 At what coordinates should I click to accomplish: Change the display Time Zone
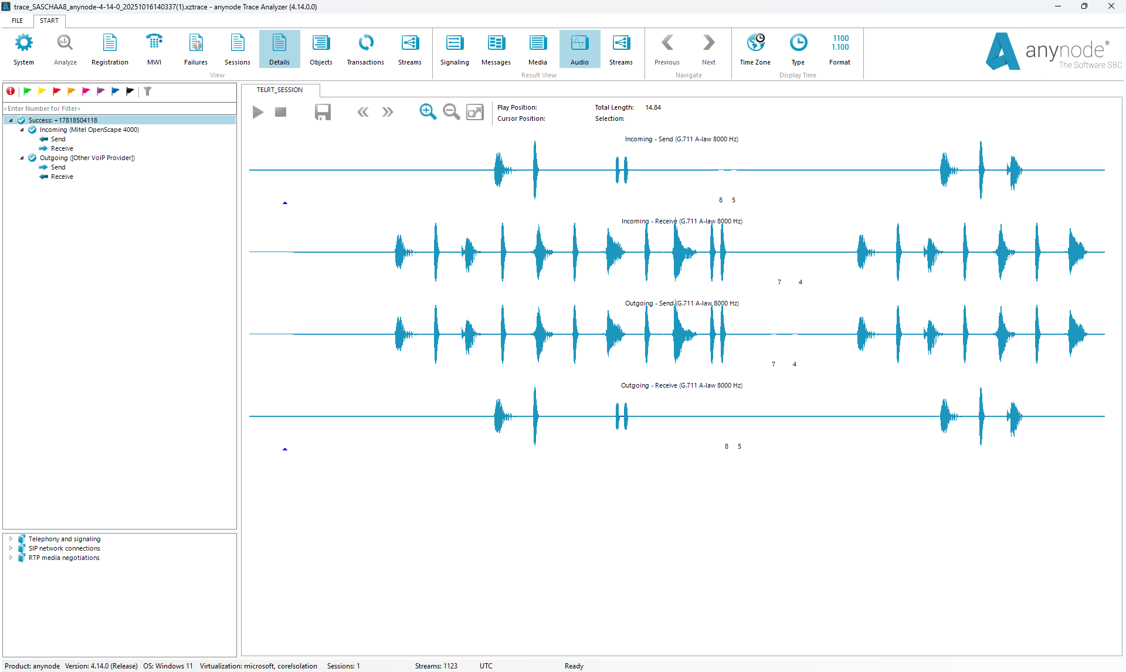coord(755,49)
